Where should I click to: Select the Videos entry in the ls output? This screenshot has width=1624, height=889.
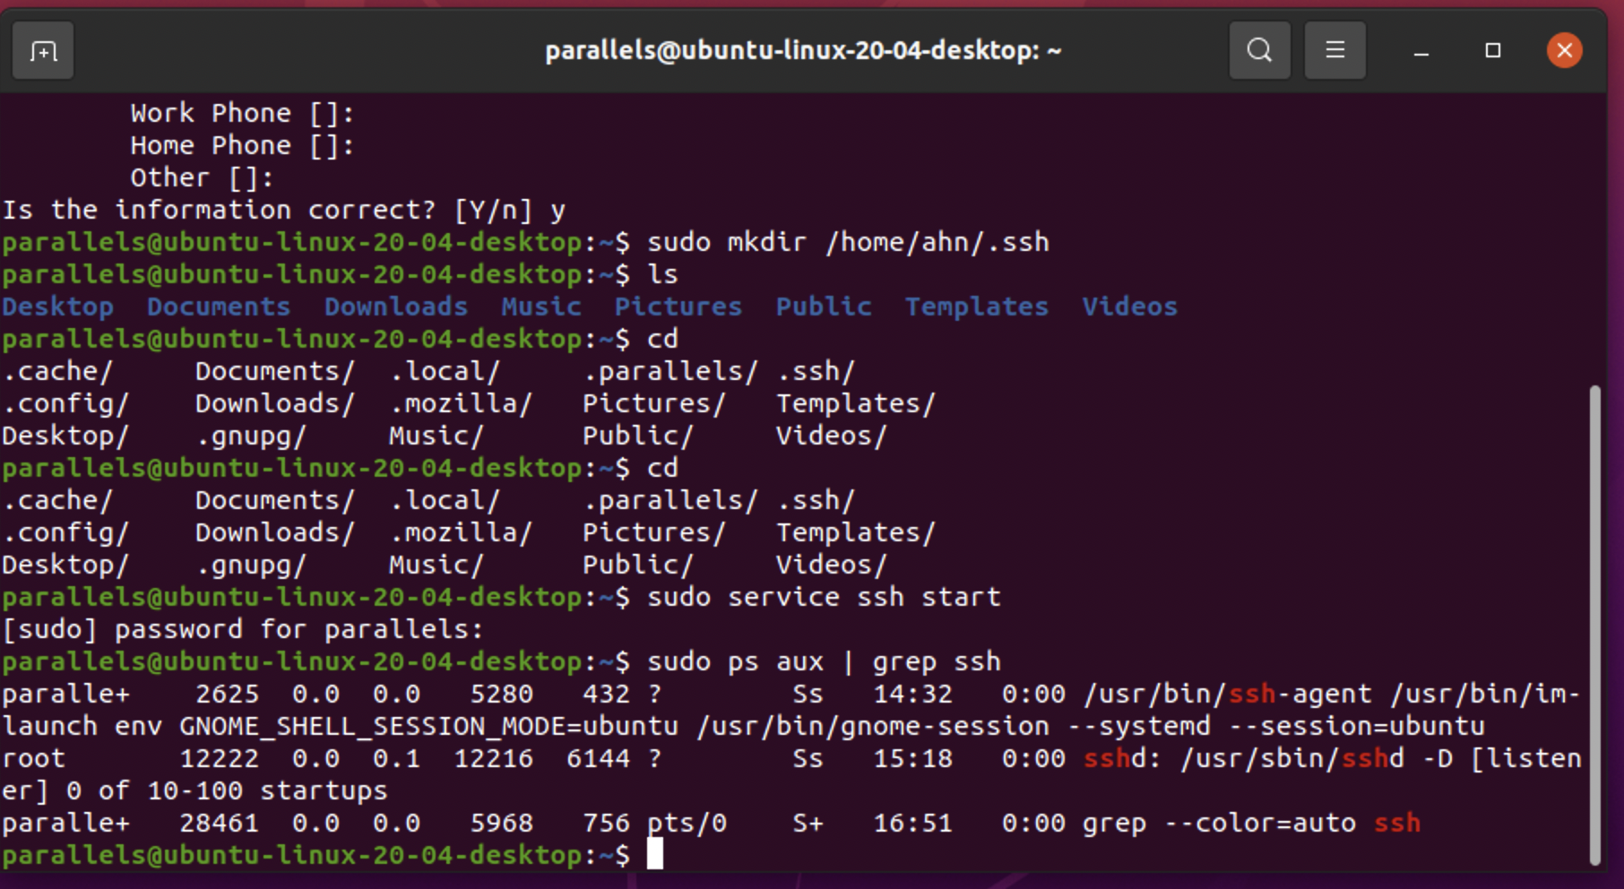tap(1129, 306)
